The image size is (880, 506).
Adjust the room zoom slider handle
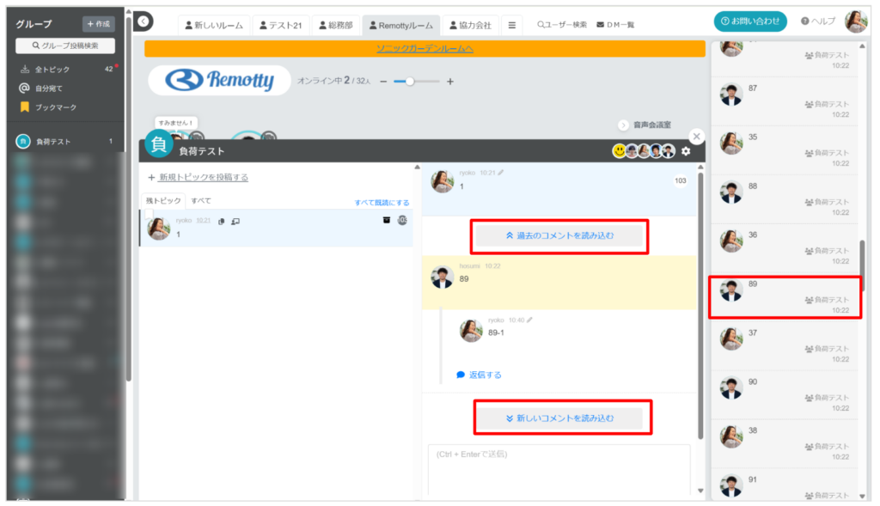click(x=410, y=82)
